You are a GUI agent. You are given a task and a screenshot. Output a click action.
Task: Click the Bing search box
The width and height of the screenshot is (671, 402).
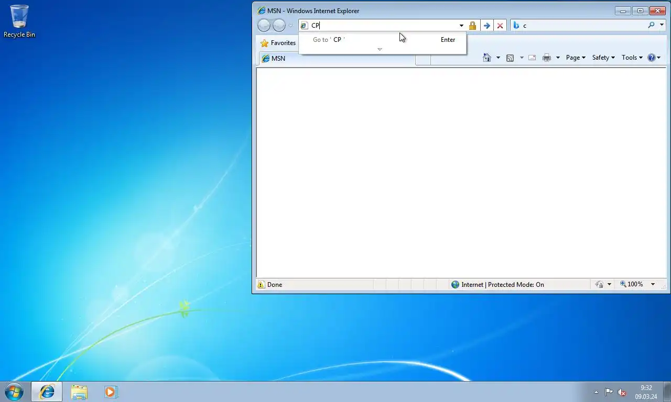(x=578, y=25)
